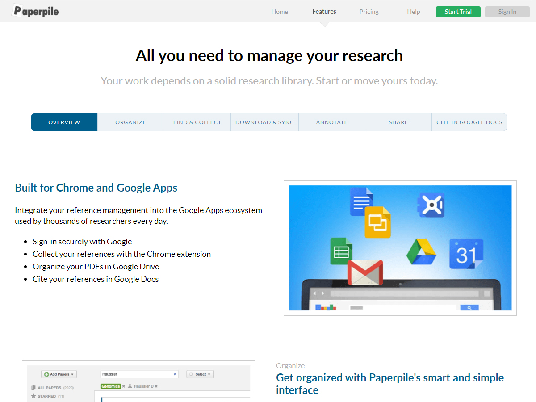Click the STARRED star icon in the sidebar
Image resolution: width=536 pixels, height=402 pixels.
[33, 396]
